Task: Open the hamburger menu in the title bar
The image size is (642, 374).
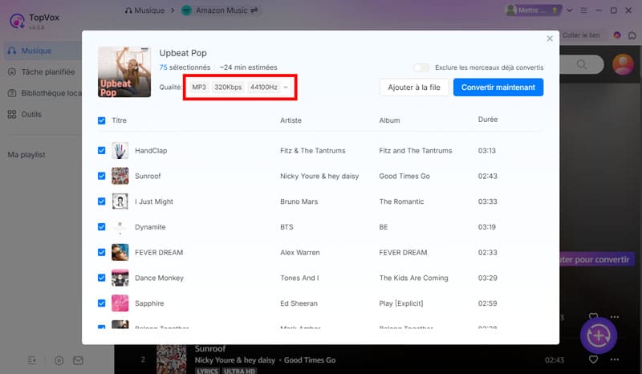Action: pyautogui.click(x=584, y=10)
